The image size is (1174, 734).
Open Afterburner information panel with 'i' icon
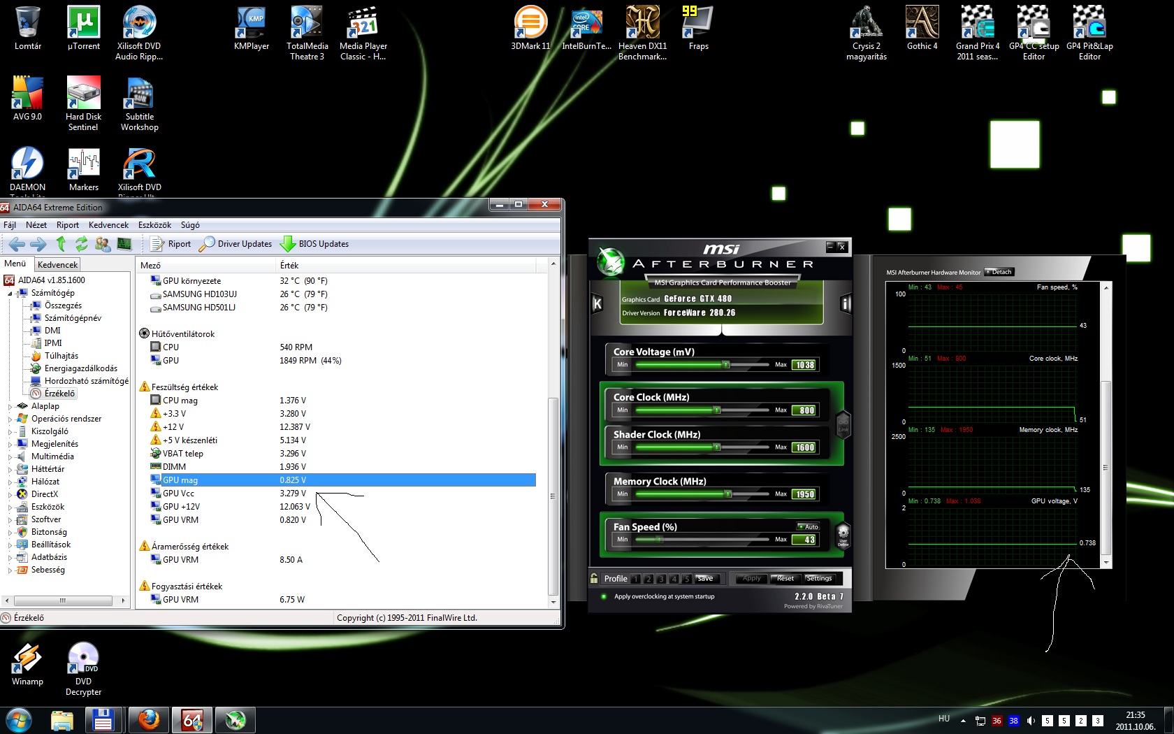click(845, 303)
